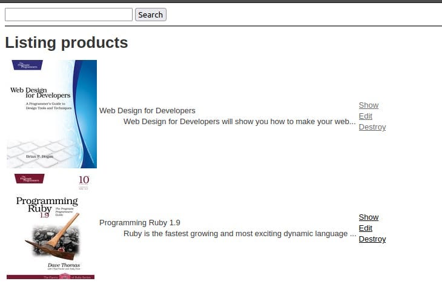Click description 'Web Design for Developers will show you...'
The height and width of the screenshot is (284, 442).
239,122
